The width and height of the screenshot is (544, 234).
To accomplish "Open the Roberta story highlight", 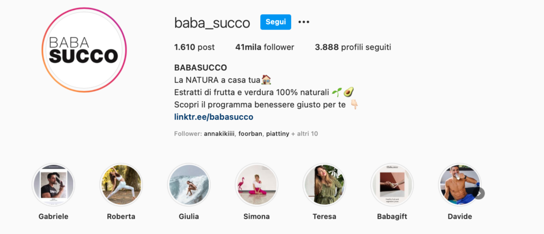I will coord(121,185).
